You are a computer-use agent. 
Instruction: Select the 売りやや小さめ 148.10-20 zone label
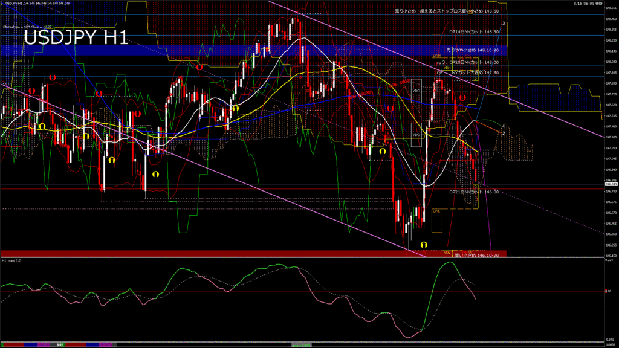click(x=472, y=50)
